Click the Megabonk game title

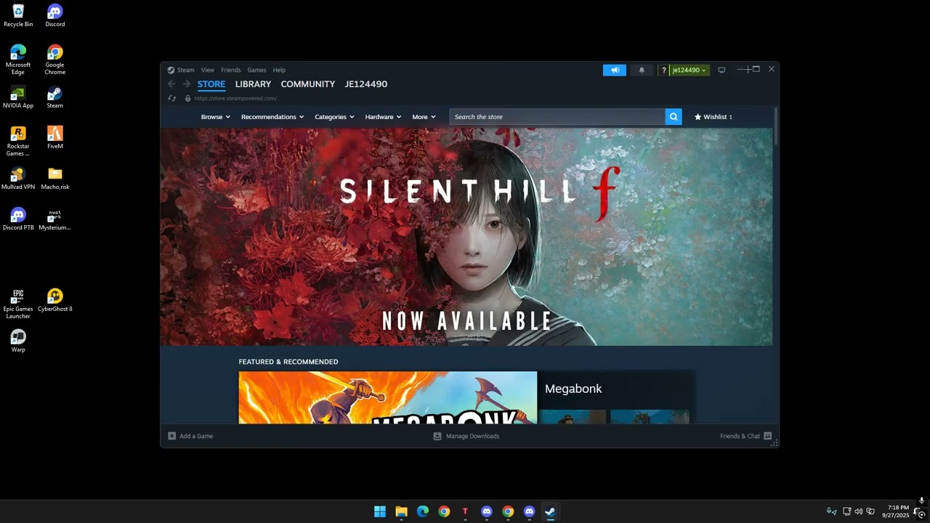click(573, 389)
